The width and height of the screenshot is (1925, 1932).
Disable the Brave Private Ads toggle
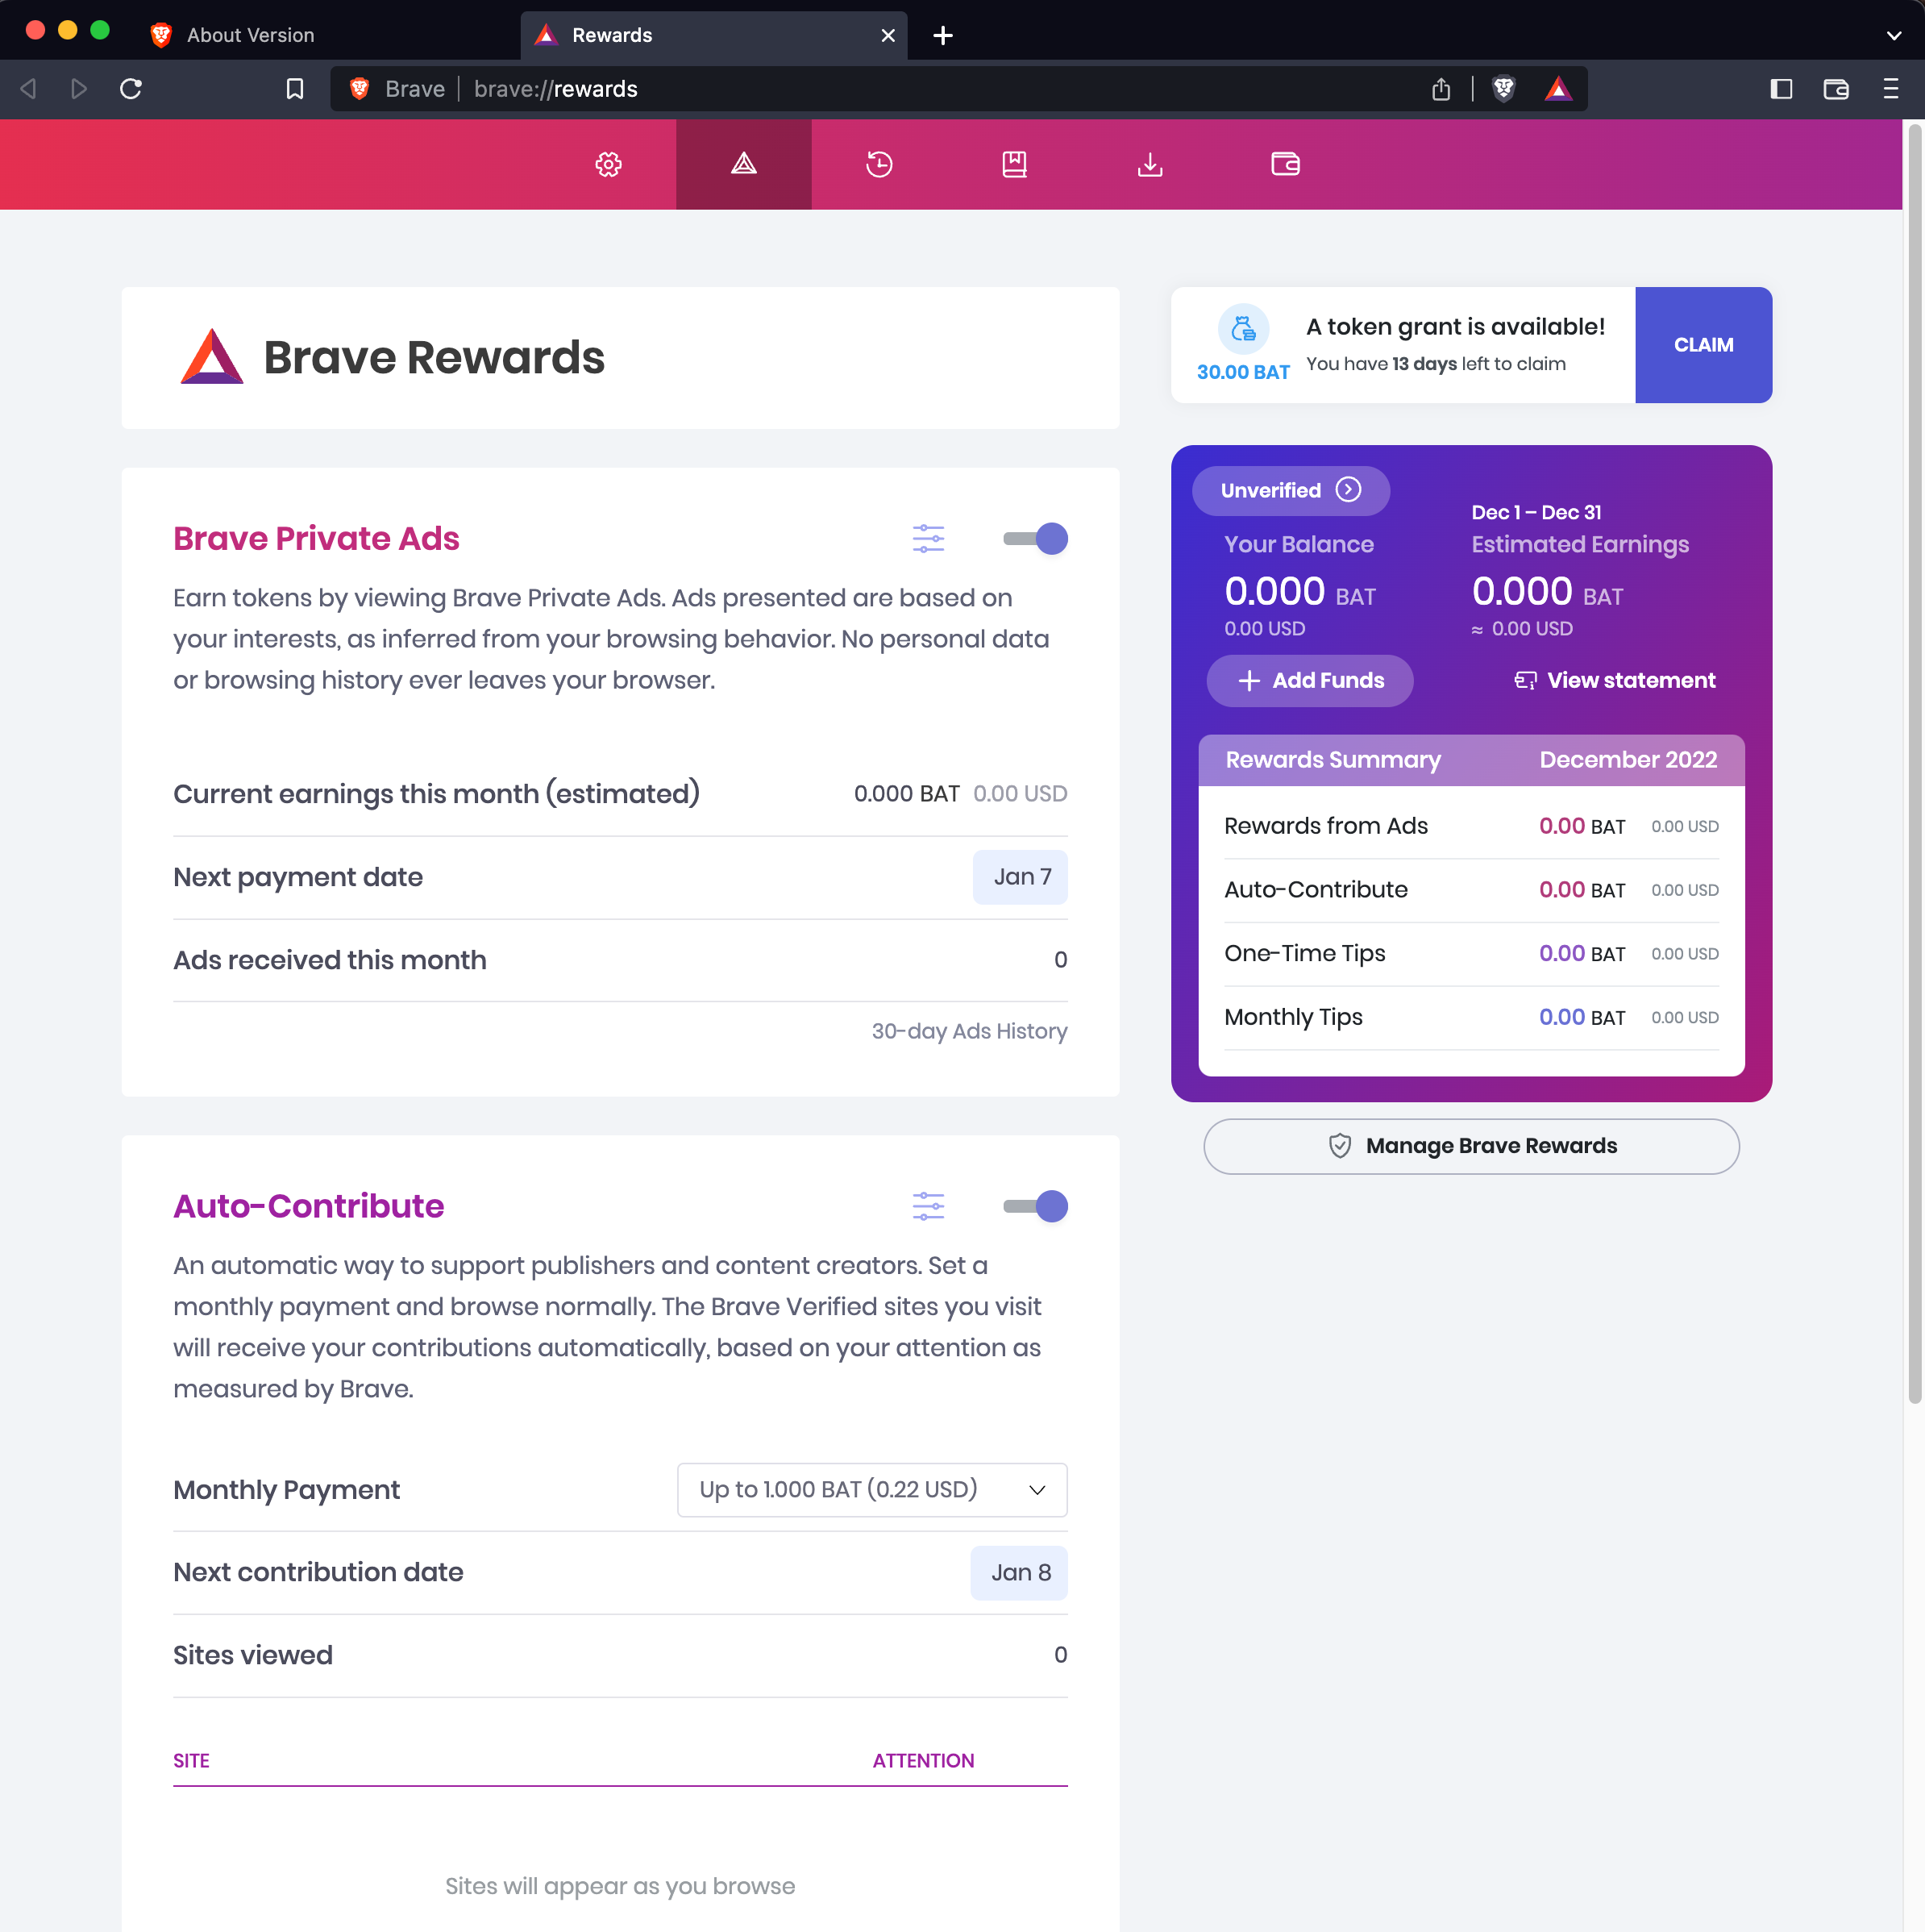[x=1036, y=538]
